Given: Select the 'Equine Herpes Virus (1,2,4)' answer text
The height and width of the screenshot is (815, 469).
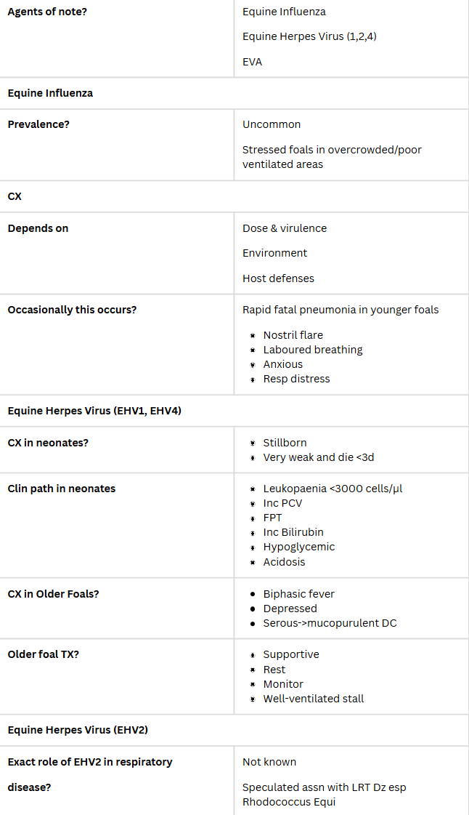Looking at the screenshot, I should point(309,36).
